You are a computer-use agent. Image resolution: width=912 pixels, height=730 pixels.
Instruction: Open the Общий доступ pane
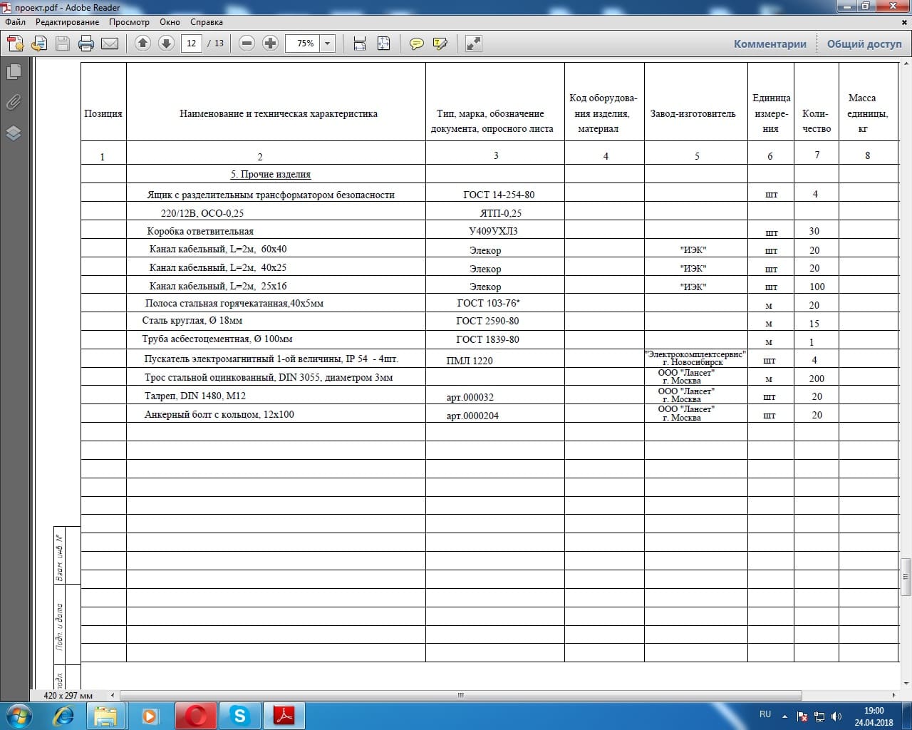pos(864,43)
